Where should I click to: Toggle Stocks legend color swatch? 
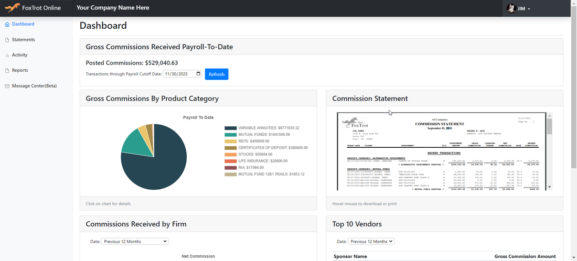230,155
